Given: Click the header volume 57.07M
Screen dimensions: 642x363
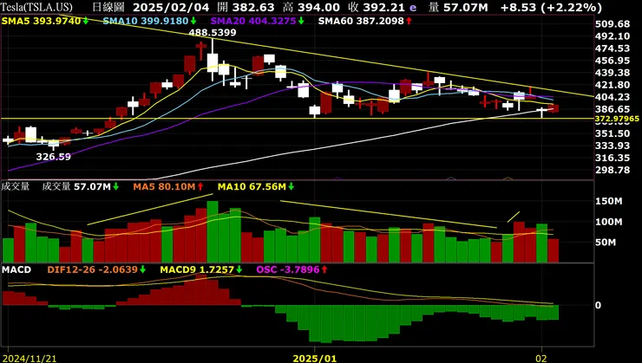Looking at the screenshot, I should point(467,7).
